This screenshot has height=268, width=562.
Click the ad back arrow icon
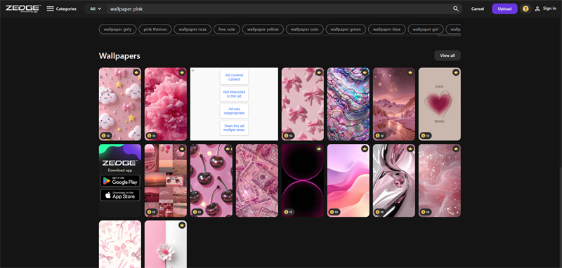[x=193, y=70]
